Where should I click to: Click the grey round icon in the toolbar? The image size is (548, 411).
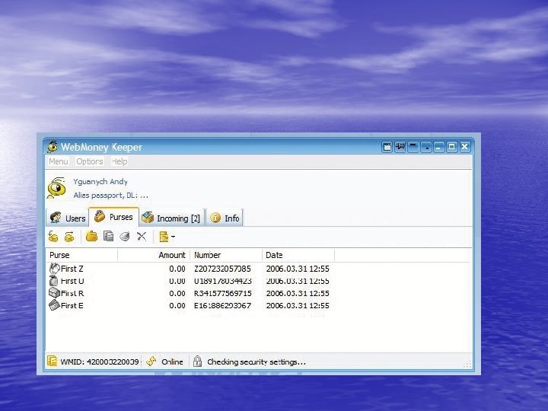pos(125,237)
